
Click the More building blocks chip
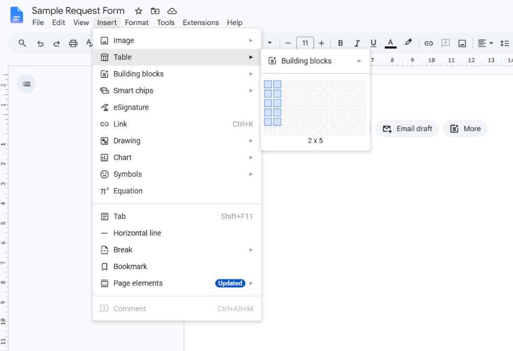(x=465, y=128)
